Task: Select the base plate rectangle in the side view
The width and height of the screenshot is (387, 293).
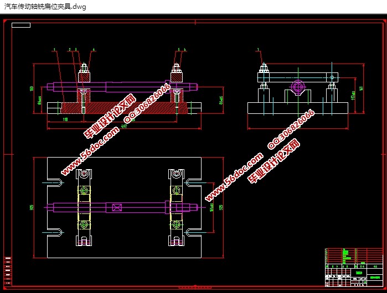Action: click(298, 108)
